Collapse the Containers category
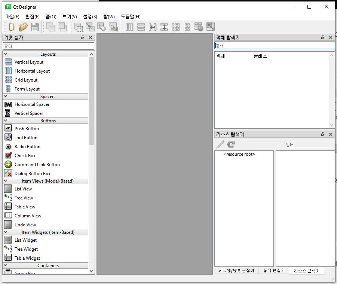Image resolution: width=337 pixels, height=284 pixels. coord(6,265)
